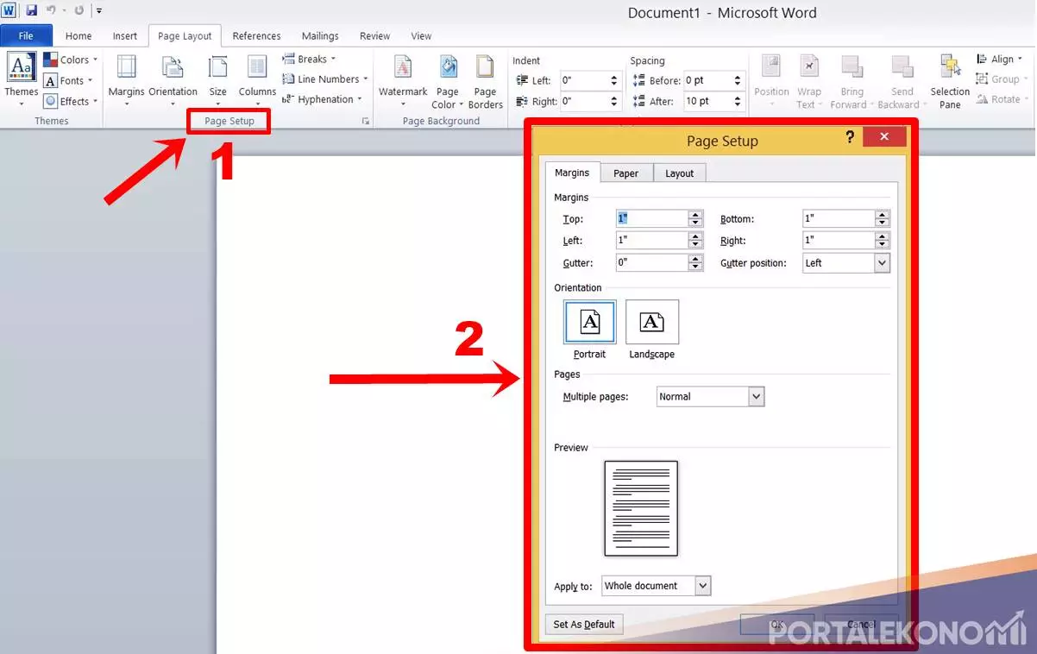The width and height of the screenshot is (1037, 654).
Task: Click the Right margin input field
Action: tap(839, 241)
